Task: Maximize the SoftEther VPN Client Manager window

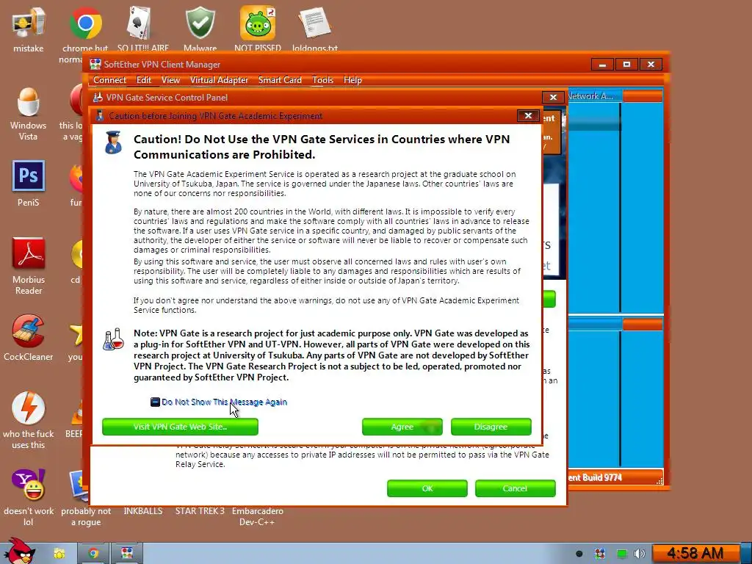Action: click(x=626, y=65)
